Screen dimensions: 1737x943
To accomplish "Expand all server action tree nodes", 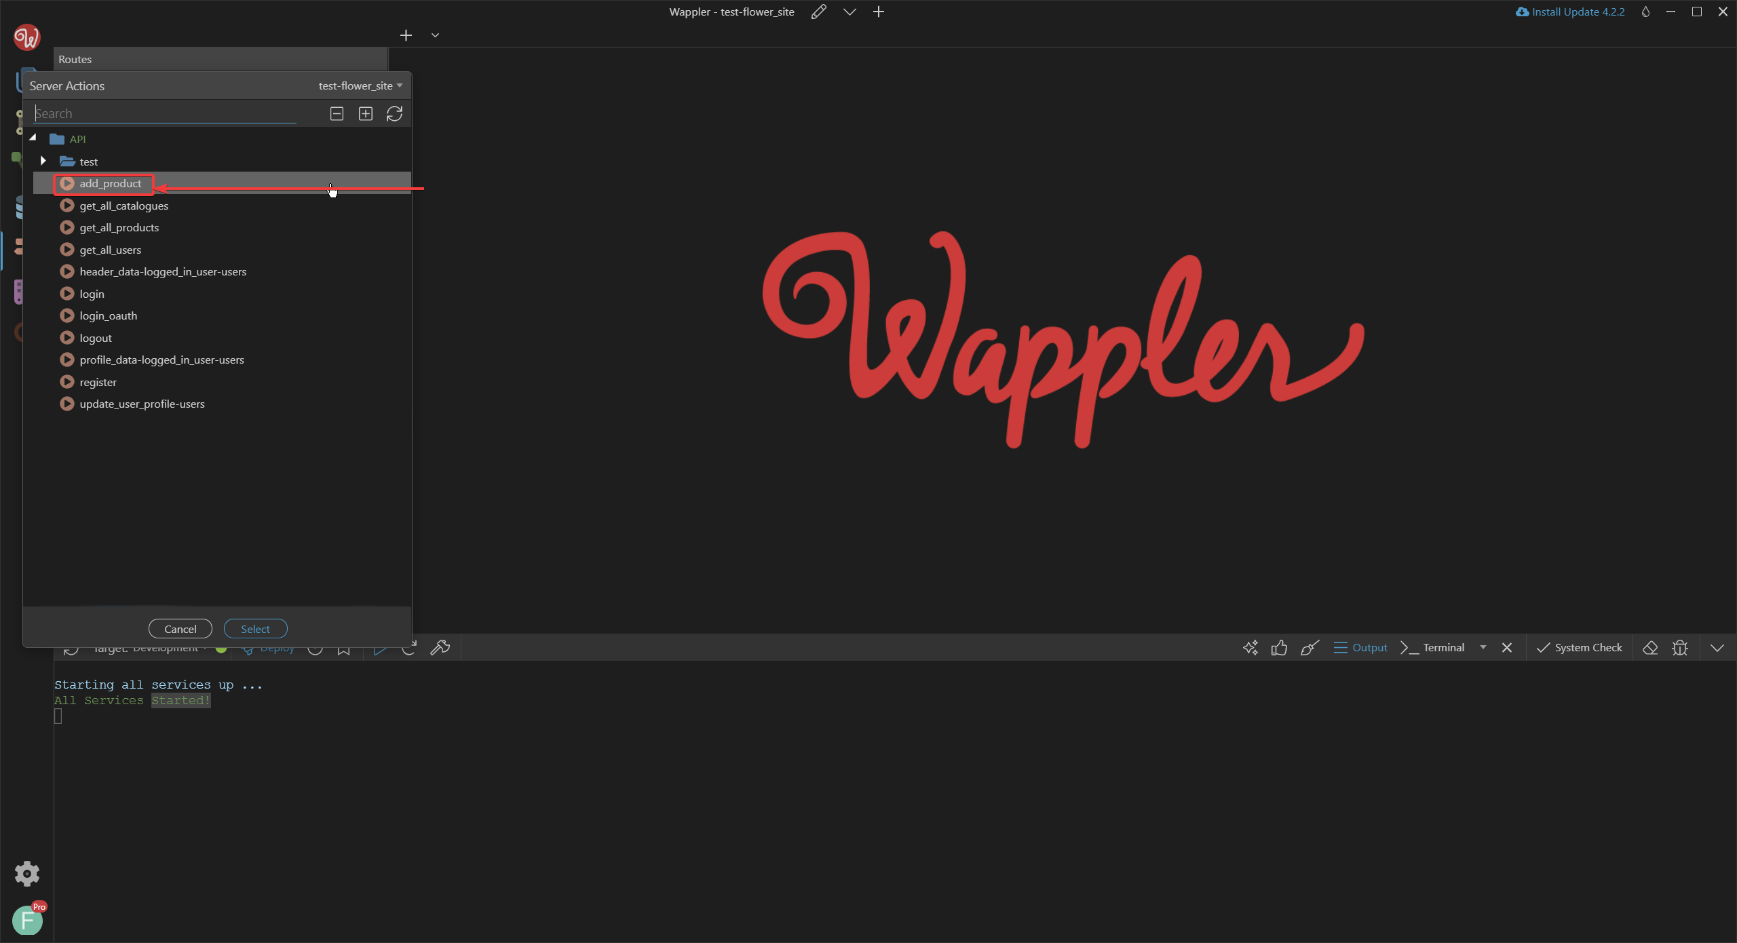I will point(366,114).
